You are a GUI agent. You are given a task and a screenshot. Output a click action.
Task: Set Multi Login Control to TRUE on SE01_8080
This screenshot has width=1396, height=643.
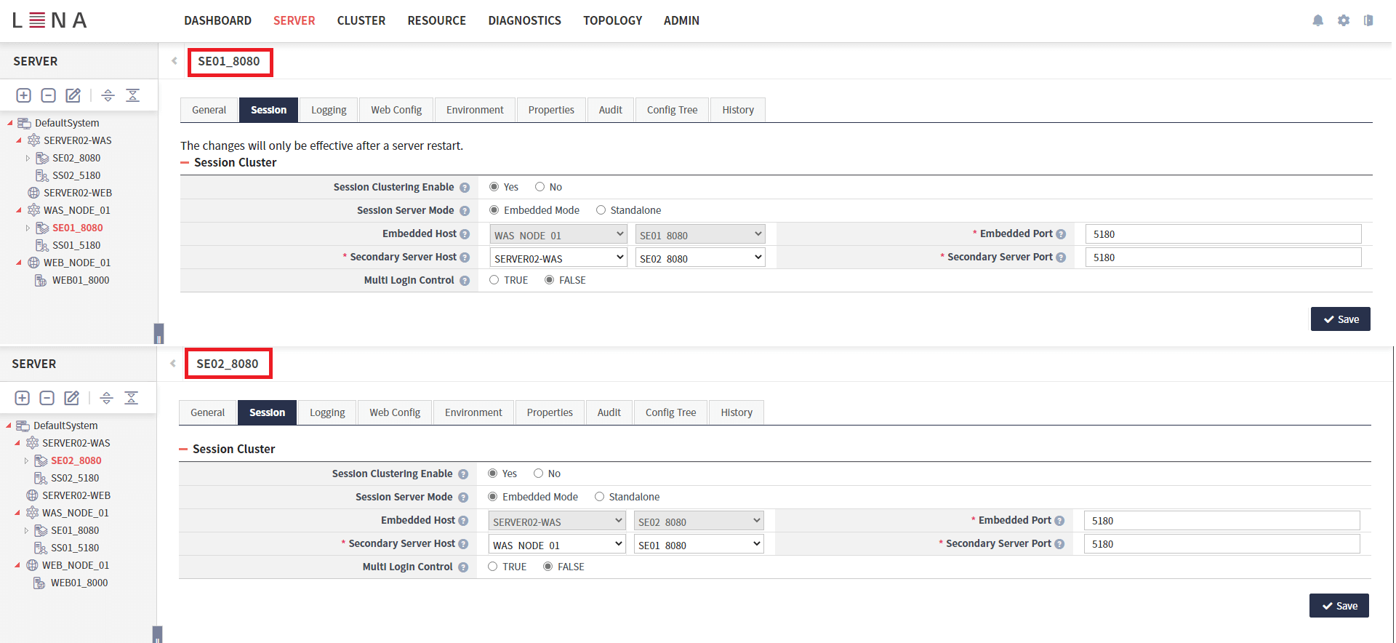pyautogui.click(x=494, y=280)
